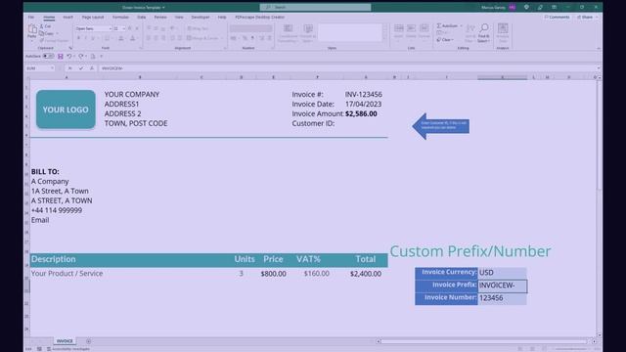
Task: Click the YOUR LOGO placeholder
Action: 66,110
